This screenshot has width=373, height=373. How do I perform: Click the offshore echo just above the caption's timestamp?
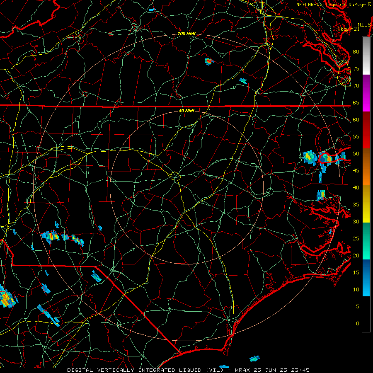[255, 358]
